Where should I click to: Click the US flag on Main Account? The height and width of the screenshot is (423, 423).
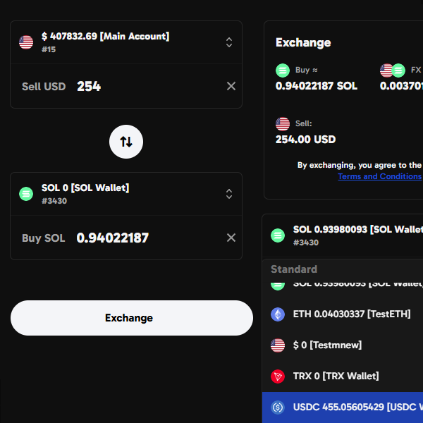26,42
